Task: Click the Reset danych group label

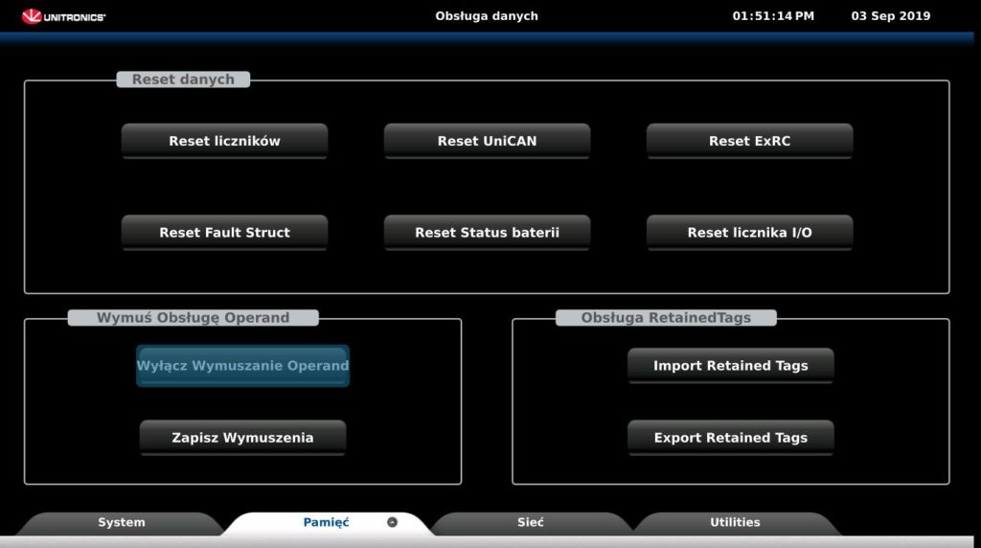Action: [x=183, y=80]
